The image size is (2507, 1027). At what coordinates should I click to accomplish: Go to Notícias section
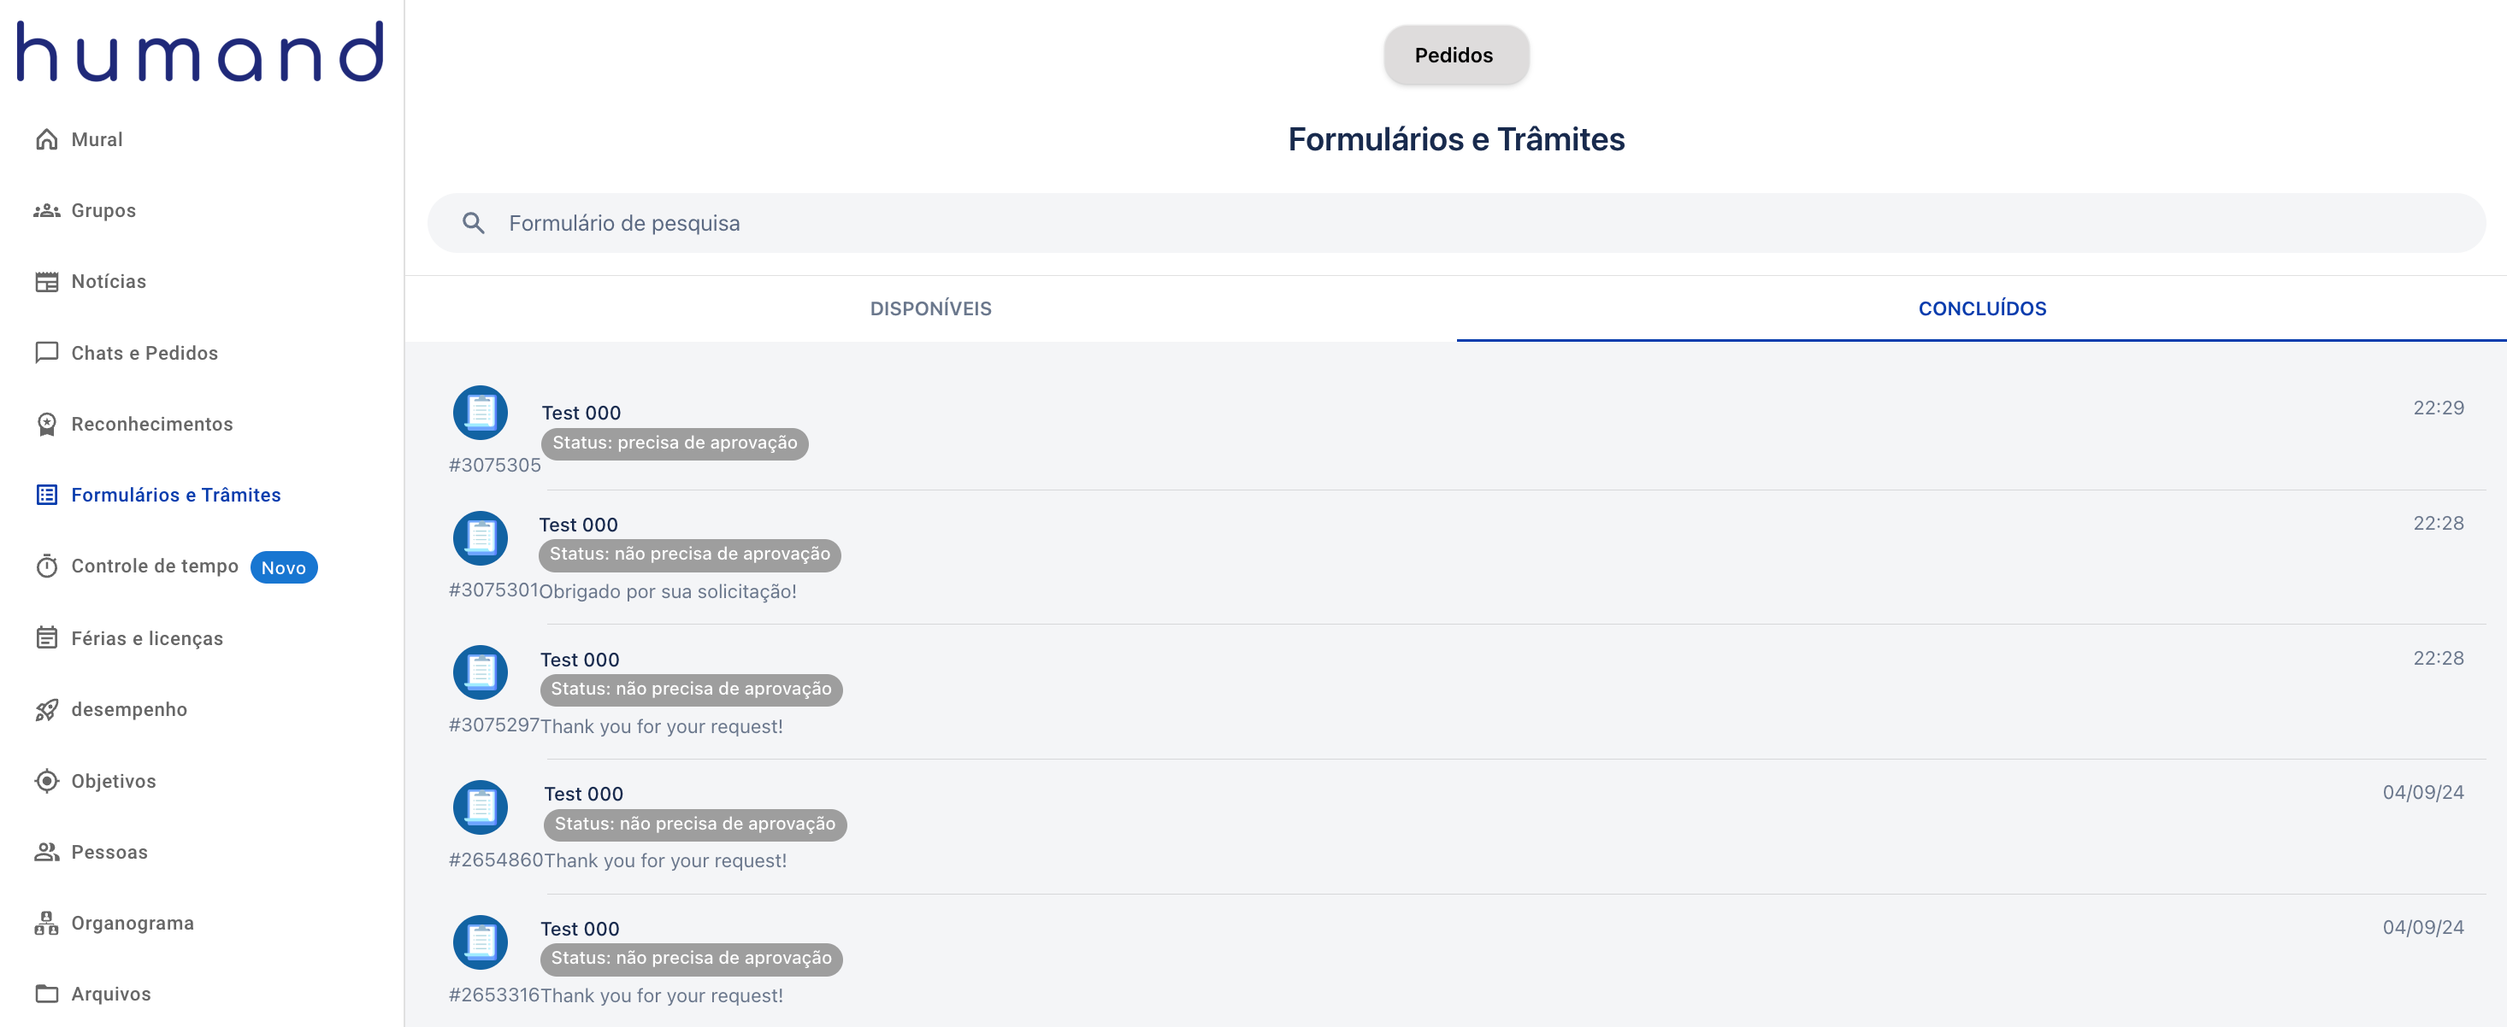pos(108,281)
